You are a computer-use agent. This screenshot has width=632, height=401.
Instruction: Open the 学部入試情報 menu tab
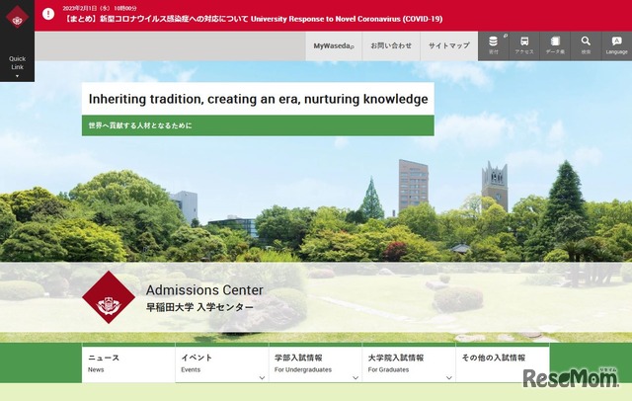(x=316, y=363)
